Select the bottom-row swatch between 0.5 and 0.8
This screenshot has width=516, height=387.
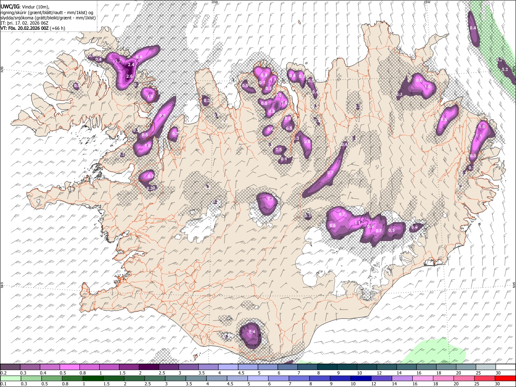pyautogui.click(x=52, y=378)
